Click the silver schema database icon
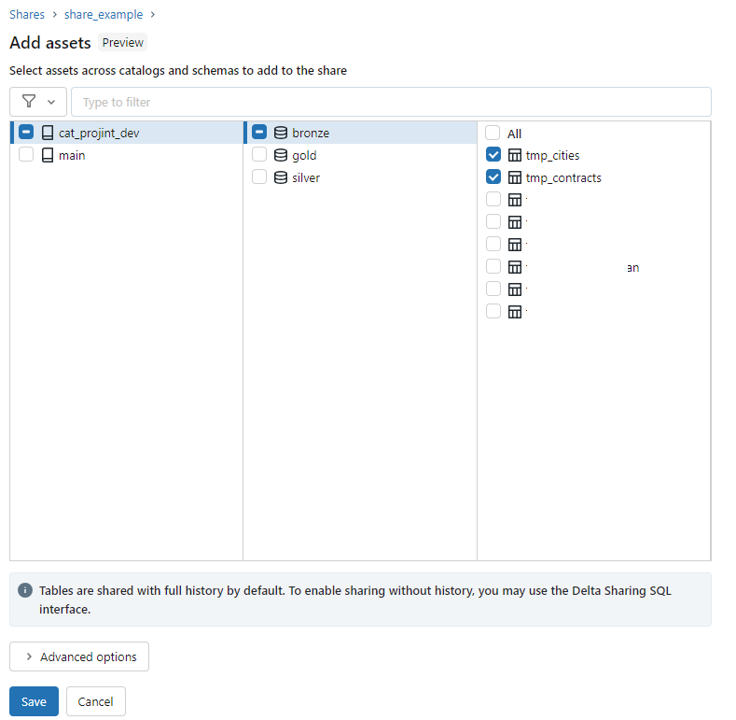 tap(281, 177)
